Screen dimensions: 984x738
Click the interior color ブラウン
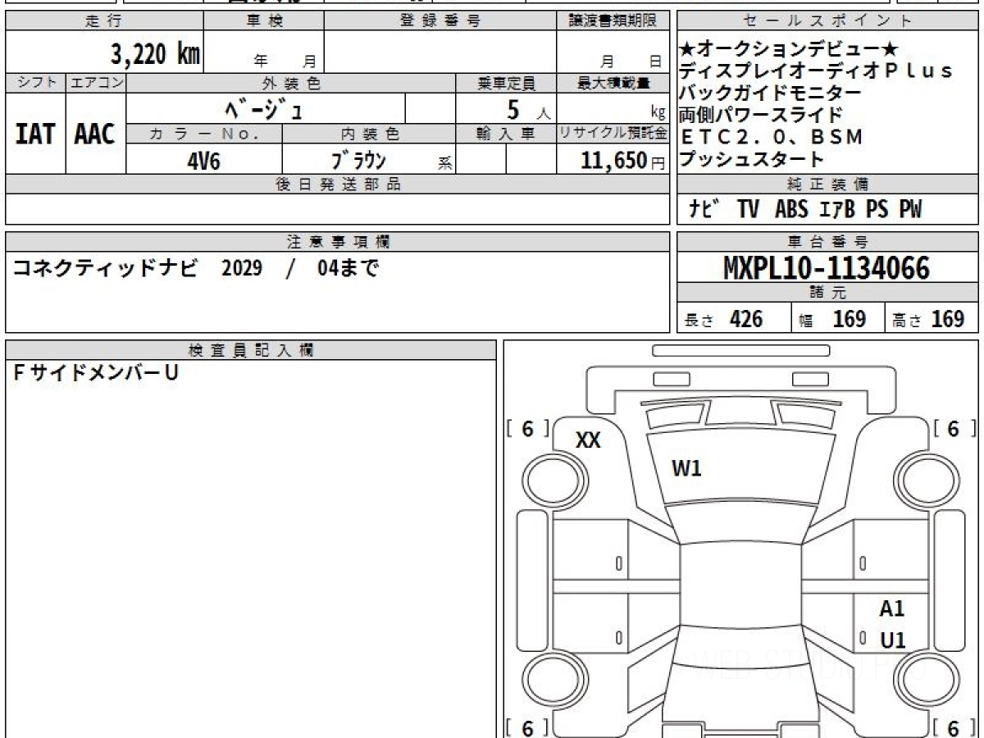[x=358, y=160]
